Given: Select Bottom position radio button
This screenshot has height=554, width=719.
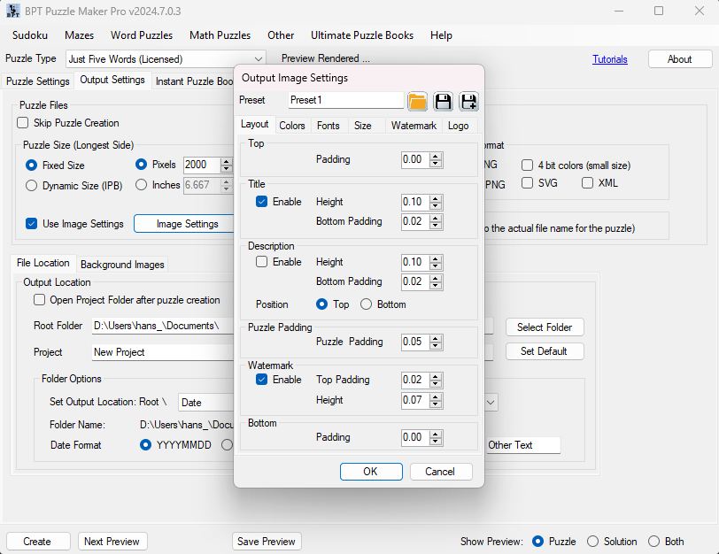Looking at the screenshot, I should [366, 304].
